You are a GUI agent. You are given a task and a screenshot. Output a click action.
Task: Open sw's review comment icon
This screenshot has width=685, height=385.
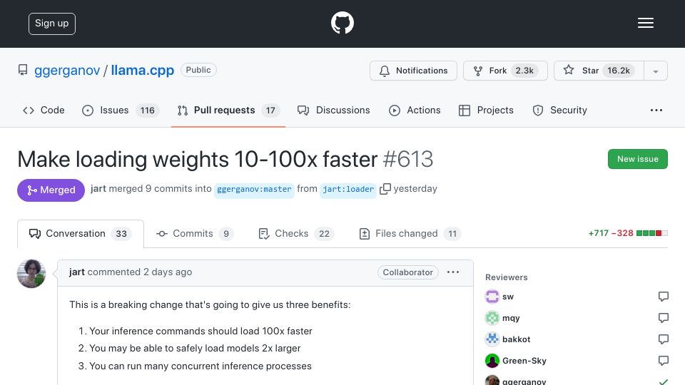[x=663, y=297]
